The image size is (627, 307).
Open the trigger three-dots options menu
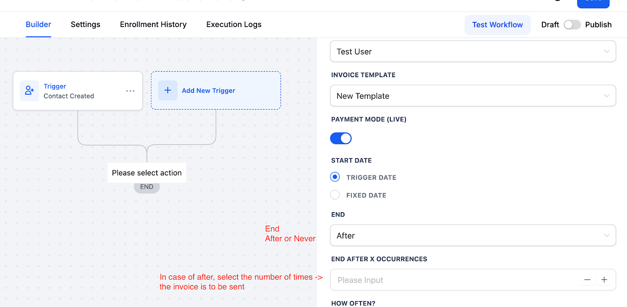(130, 91)
